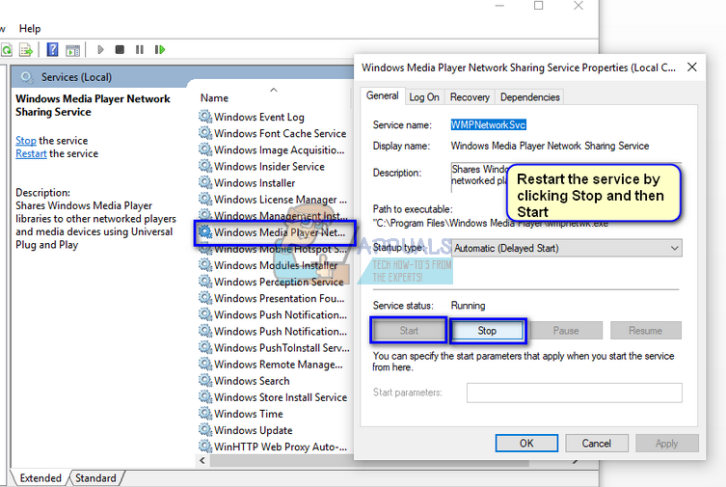Click the Restart the service link
Image resolution: width=726 pixels, height=487 pixels.
click(31, 153)
